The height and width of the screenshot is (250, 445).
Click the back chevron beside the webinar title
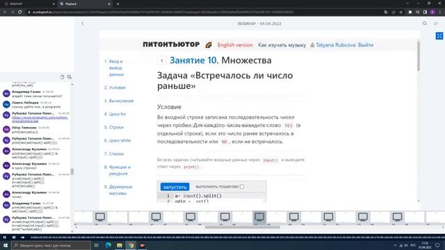(x=83, y=24)
